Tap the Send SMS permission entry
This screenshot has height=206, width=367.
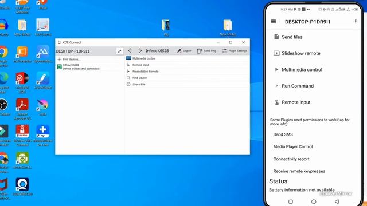click(x=283, y=134)
